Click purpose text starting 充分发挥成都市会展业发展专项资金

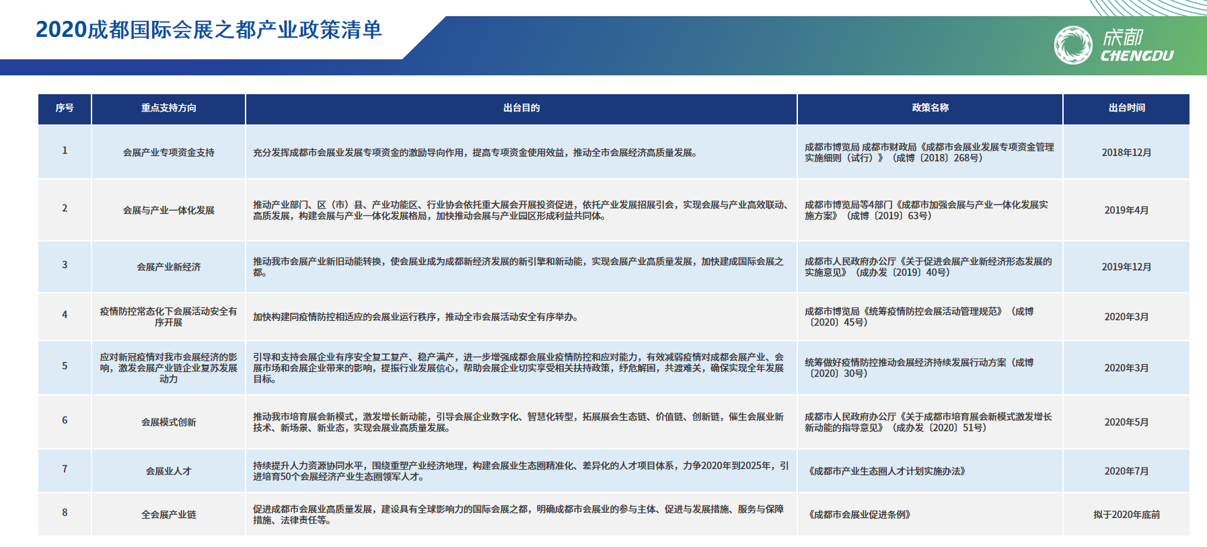477,153
